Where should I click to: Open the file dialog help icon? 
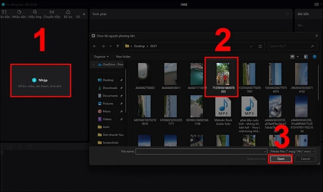pyautogui.click(x=315, y=57)
